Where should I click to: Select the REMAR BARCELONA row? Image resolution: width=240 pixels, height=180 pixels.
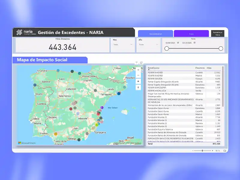[x=184, y=88]
